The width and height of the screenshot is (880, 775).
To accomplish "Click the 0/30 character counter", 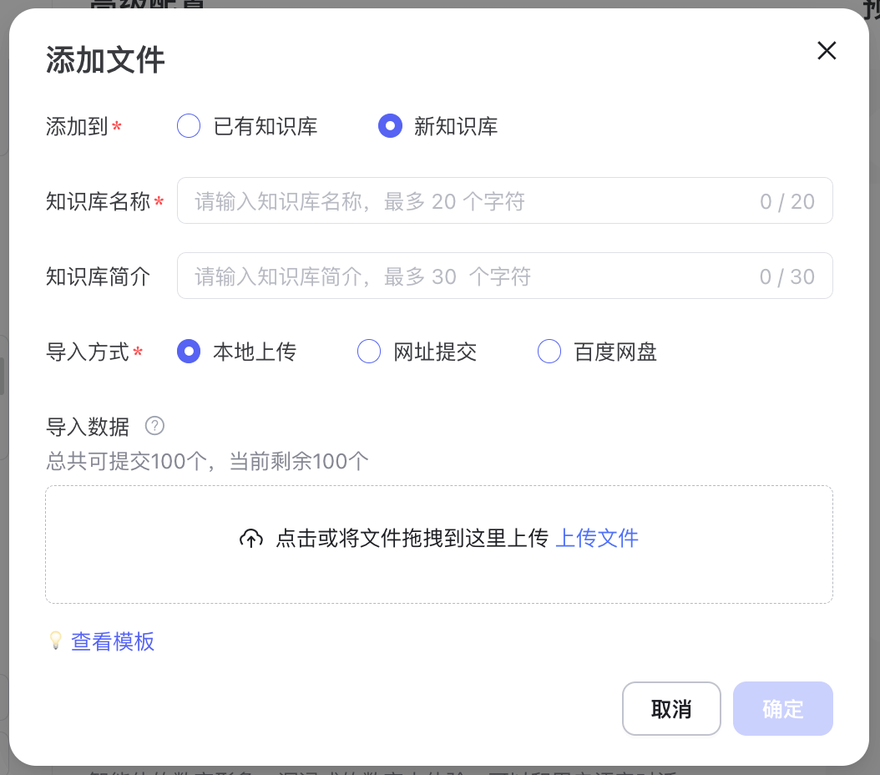I will (x=786, y=276).
